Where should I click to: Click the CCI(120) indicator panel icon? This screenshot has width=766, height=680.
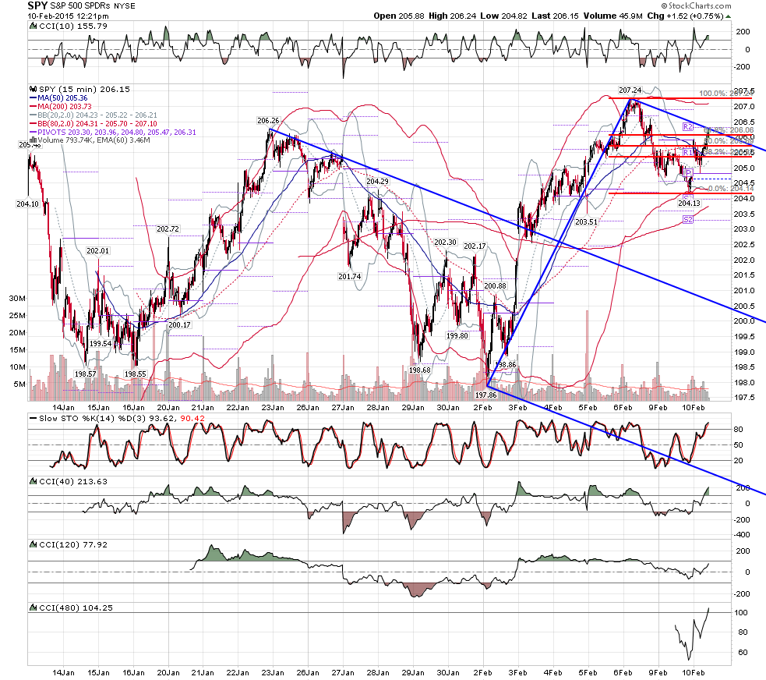coord(34,544)
